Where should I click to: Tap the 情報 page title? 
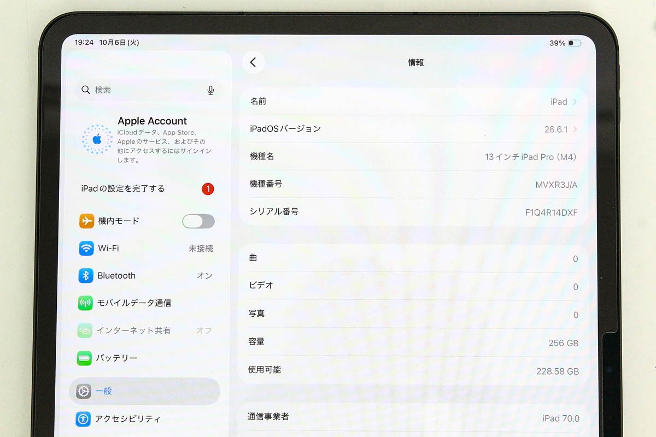click(x=415, y=62)
